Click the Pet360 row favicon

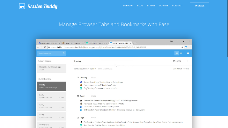81,104
